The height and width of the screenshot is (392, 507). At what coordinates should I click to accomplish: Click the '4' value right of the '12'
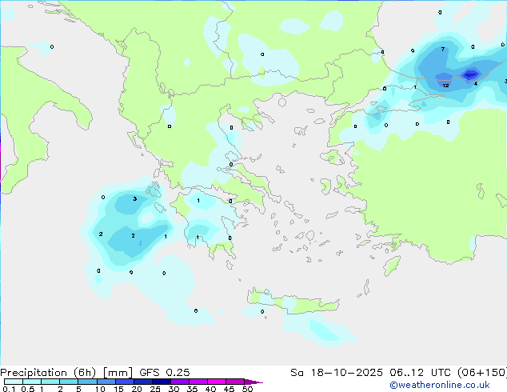[476, 84]
